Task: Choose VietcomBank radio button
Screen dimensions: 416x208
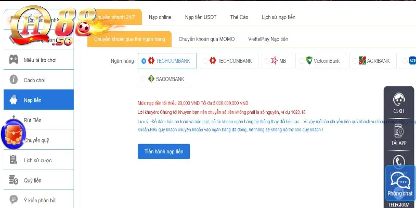Action: tap(302, 61)
